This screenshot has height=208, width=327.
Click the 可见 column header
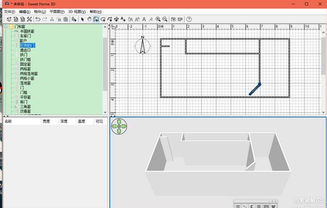click(99, 121)
